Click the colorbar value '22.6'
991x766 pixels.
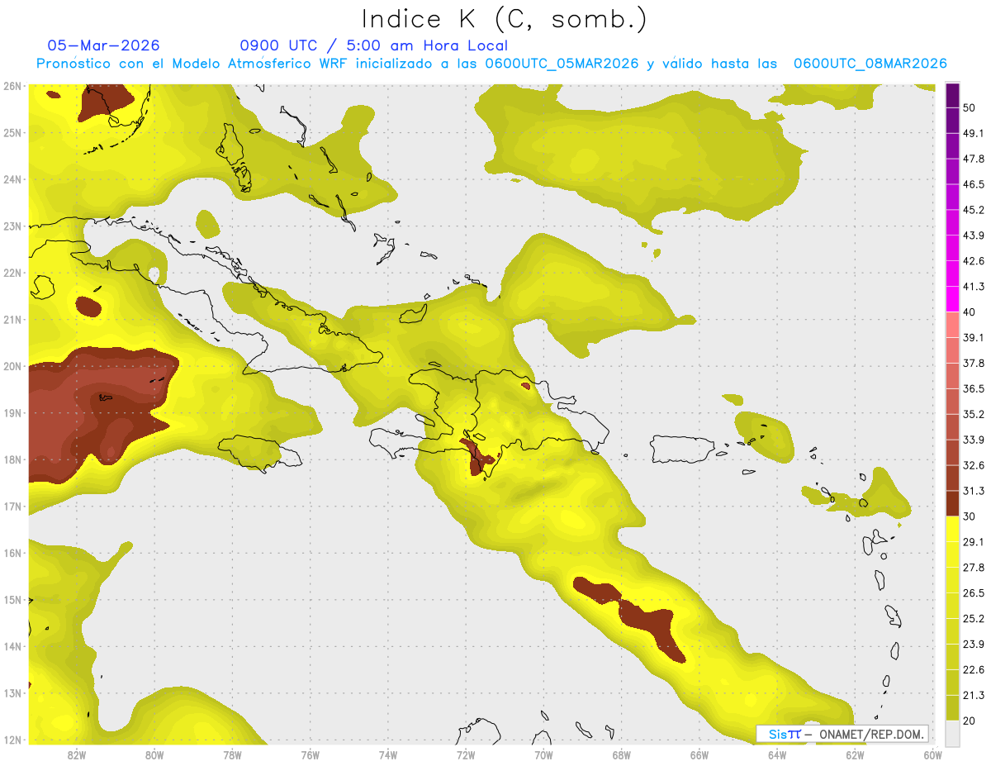974,670
